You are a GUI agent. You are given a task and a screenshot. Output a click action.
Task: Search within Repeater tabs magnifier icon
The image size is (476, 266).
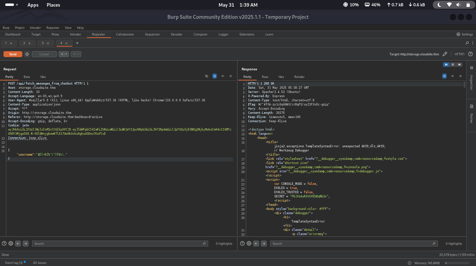coord(467,43)
